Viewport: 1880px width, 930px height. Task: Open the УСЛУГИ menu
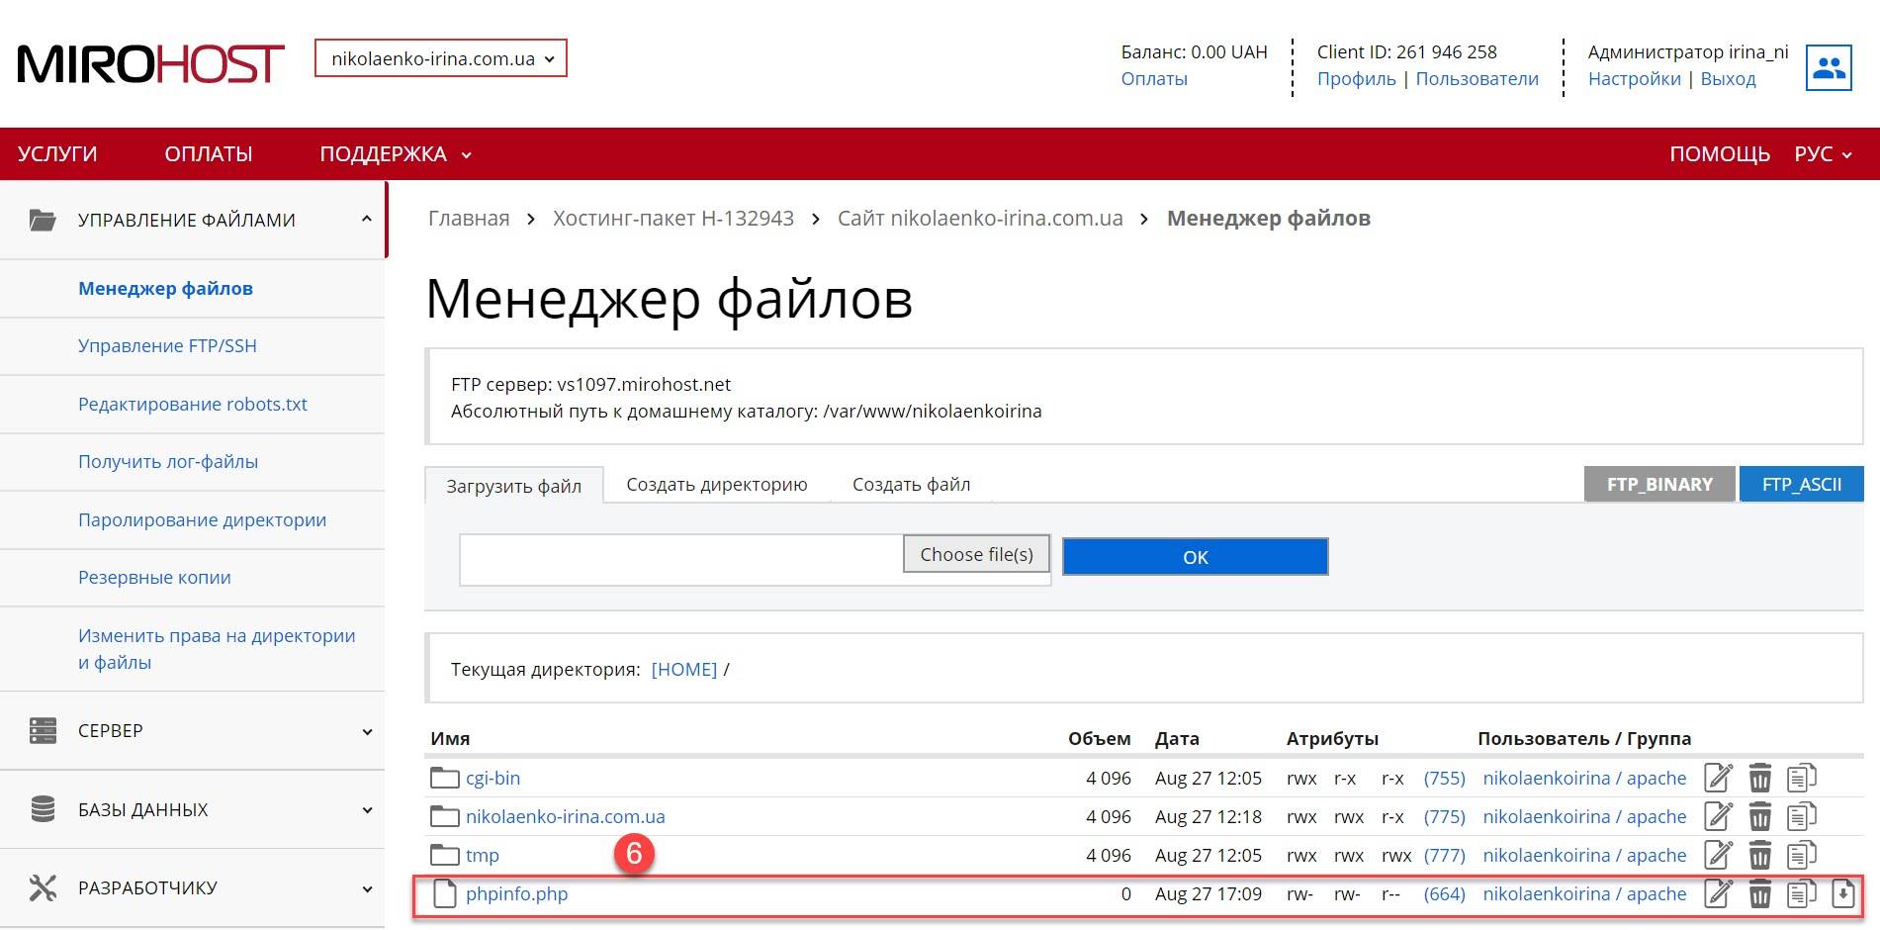(x=57, y=154)
